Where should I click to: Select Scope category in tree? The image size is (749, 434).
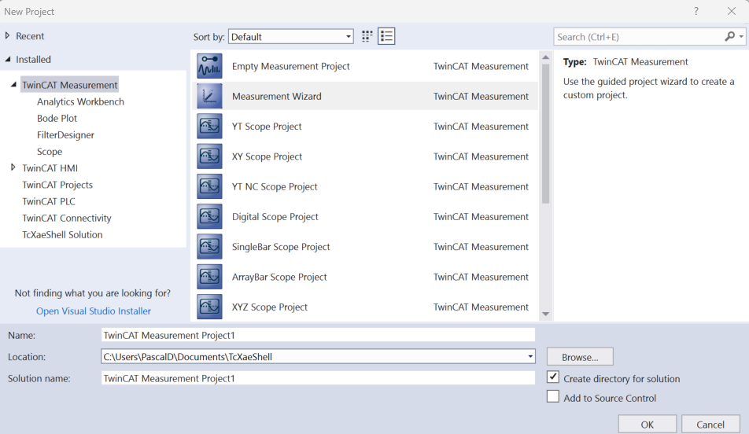pyautogui.click(x=50, y=152)
